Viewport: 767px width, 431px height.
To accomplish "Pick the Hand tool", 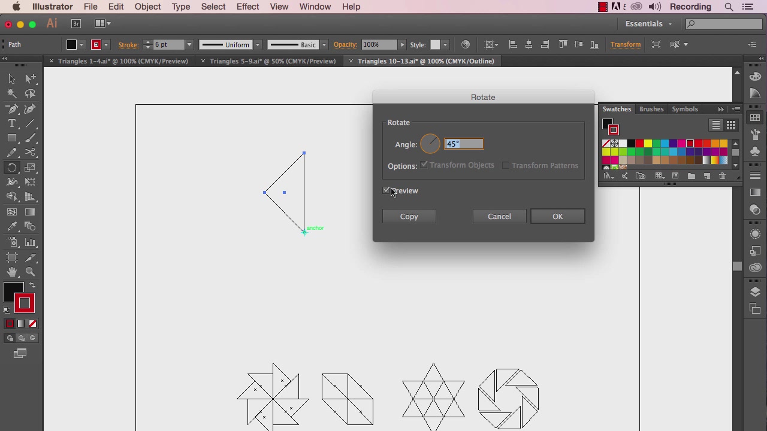I will coord(12,272).
